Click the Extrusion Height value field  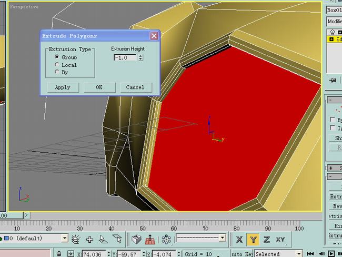[x=125, y=57]
